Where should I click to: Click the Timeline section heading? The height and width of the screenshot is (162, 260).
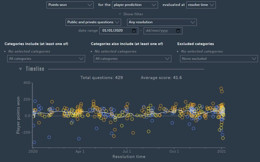35,69
